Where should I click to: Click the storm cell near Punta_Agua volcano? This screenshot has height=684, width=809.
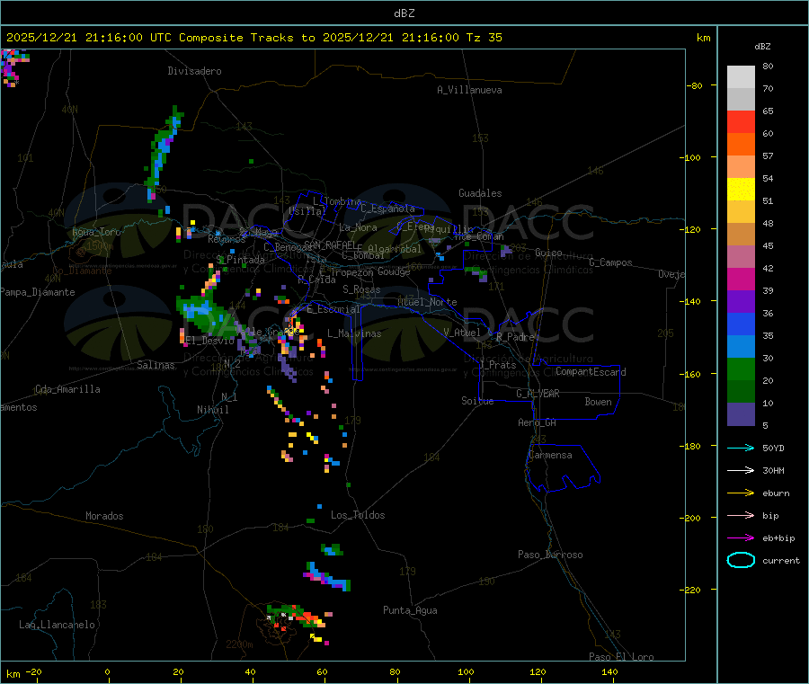coord(298,617)
